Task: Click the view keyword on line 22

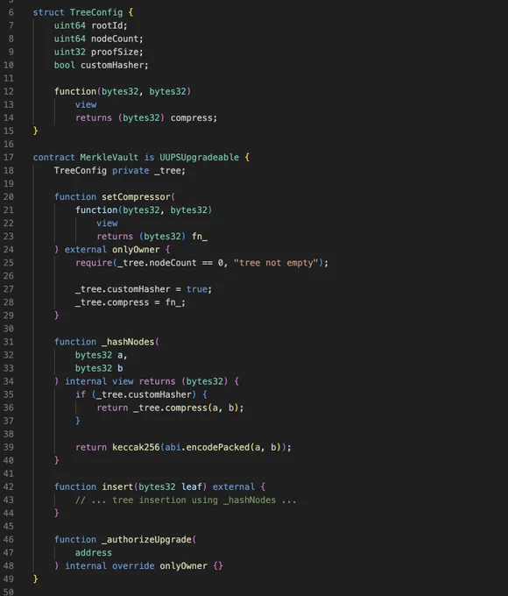Action: tap(107, 223)
